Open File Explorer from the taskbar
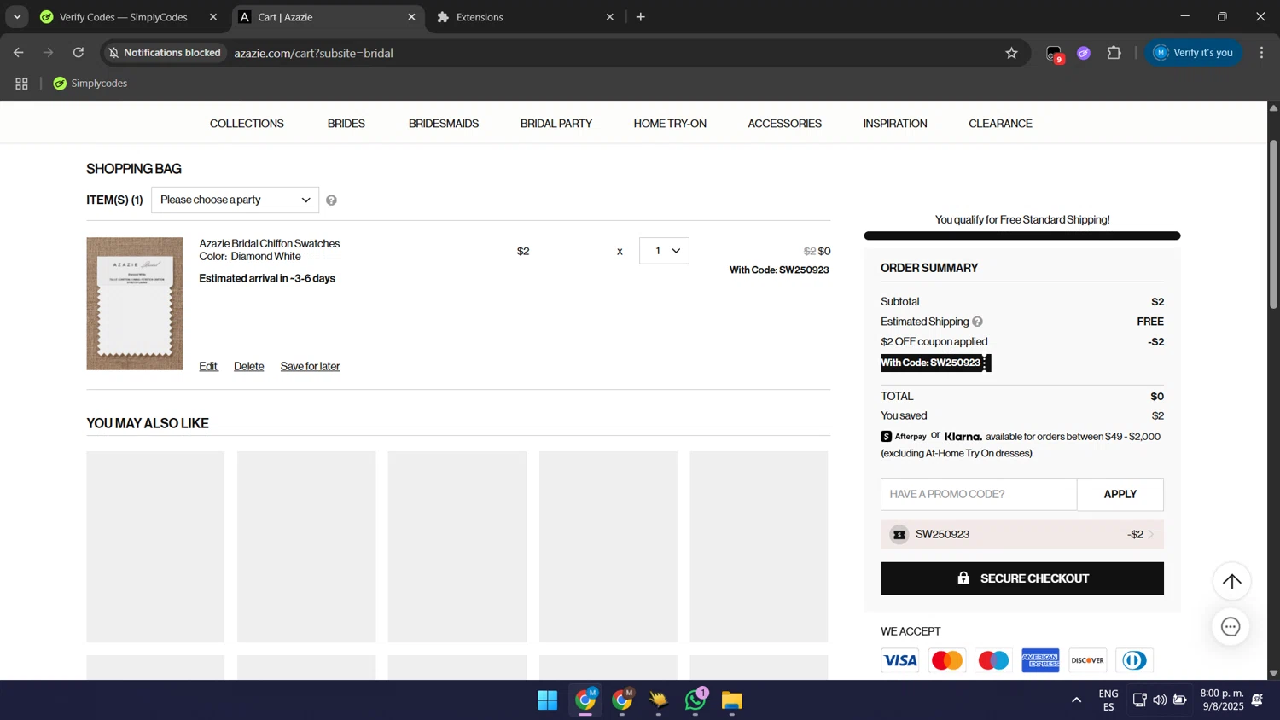This screenshot has height=720, width=1280. [x=732, y=700]
